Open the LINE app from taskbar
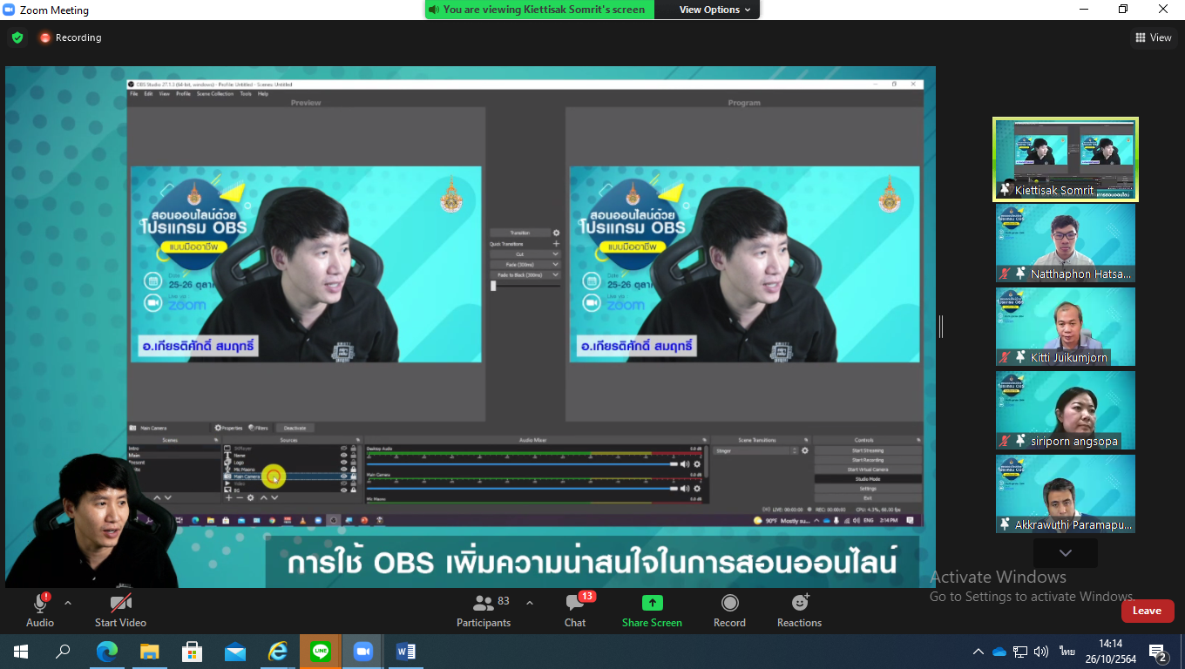The width and height of the screenshot is (1185, 669). (321, 652)
